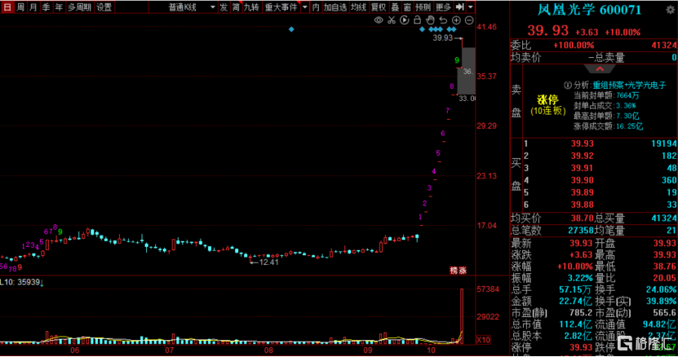Click 涨停成交额 16.25亿 text
The image size is (678, 357).
click(x=608, y=126)
